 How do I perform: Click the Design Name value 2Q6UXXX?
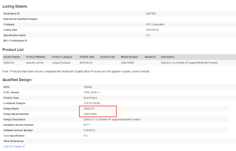click(x=89, y=109)
